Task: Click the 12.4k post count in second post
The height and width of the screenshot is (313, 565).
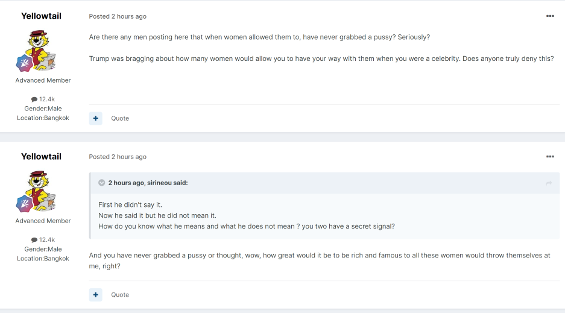Action: point(43,239)
